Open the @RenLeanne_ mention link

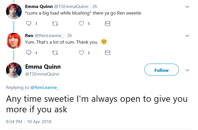coord(45,87)
